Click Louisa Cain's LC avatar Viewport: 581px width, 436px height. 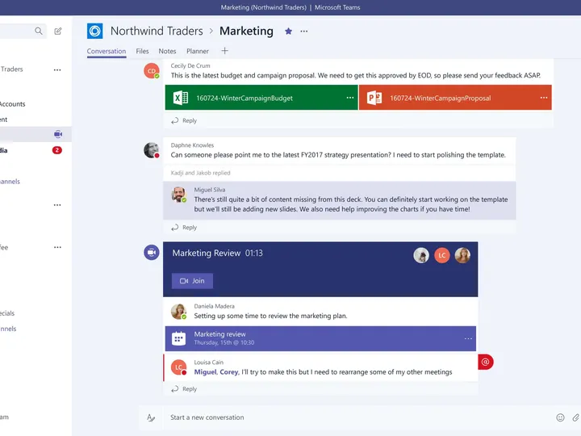click(x=178, y=367)
